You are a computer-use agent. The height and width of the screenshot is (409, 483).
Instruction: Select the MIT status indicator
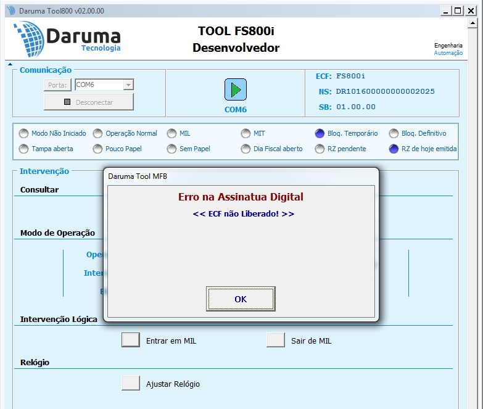pyautogui.click(x=246, y=133)
